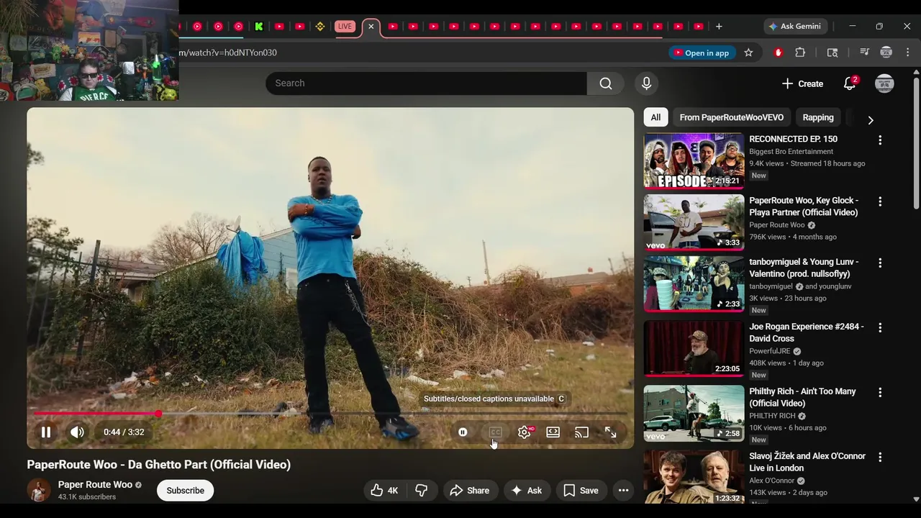Viewport: 921px width, 518px height.
Task: Mute the video volume
Action: click(x=77, y=432)
